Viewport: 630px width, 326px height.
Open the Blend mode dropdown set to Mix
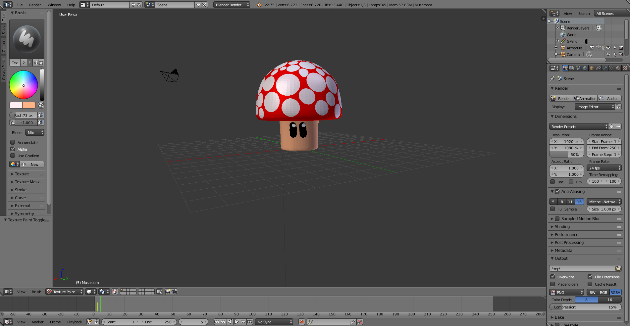tap(35, 132)
